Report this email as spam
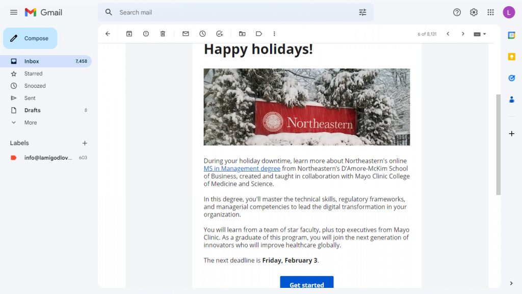The width and height of the screenshot is (522, 294). (x=146, y=34)
